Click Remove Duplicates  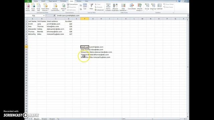(115, 7)
